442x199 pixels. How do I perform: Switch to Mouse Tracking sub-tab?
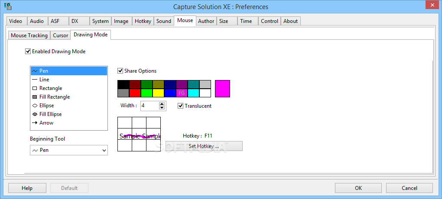click(29, 35)
